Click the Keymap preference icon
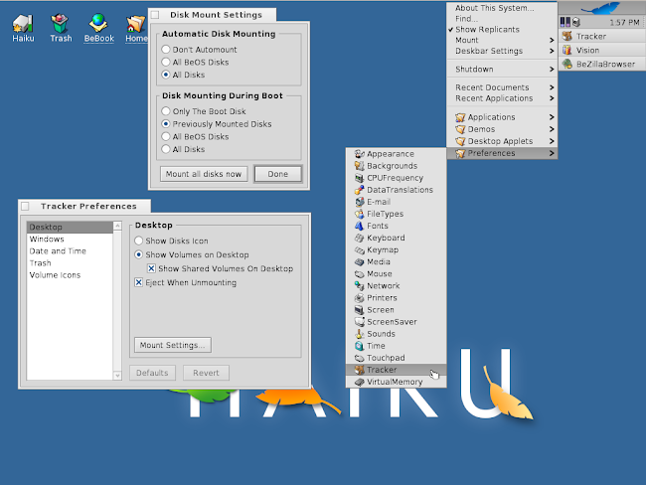This screenshot has height=485, width=646. pos(359,249)
